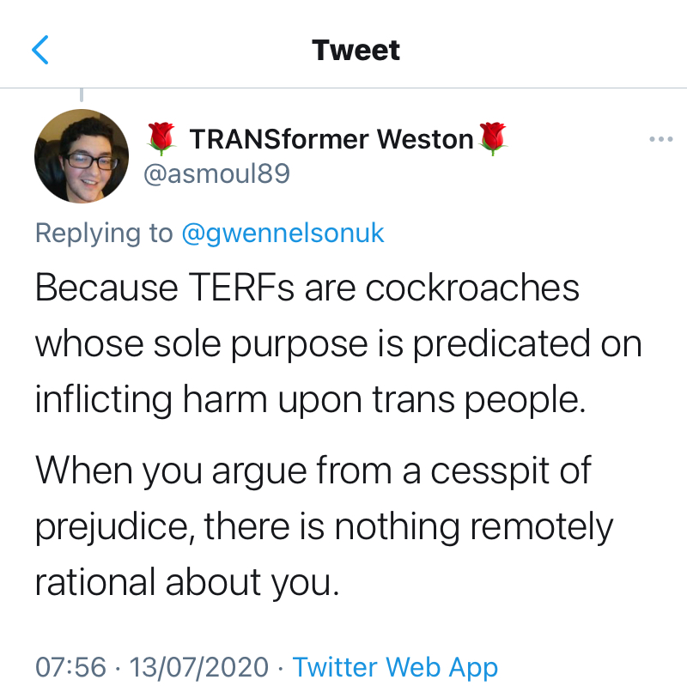Tap the "Tweet" header title
The height and width of the screenshot is (692, 687).
click(x=356, y=50)
